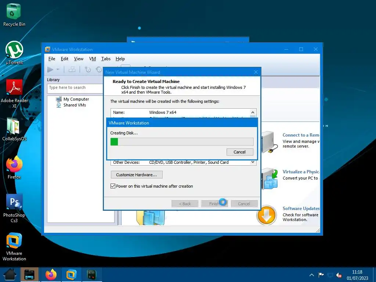Screen dimensions: 376x282
Task: Click the file manager taskbar icon
Action: pyautogui.click(x=29, y=274)
